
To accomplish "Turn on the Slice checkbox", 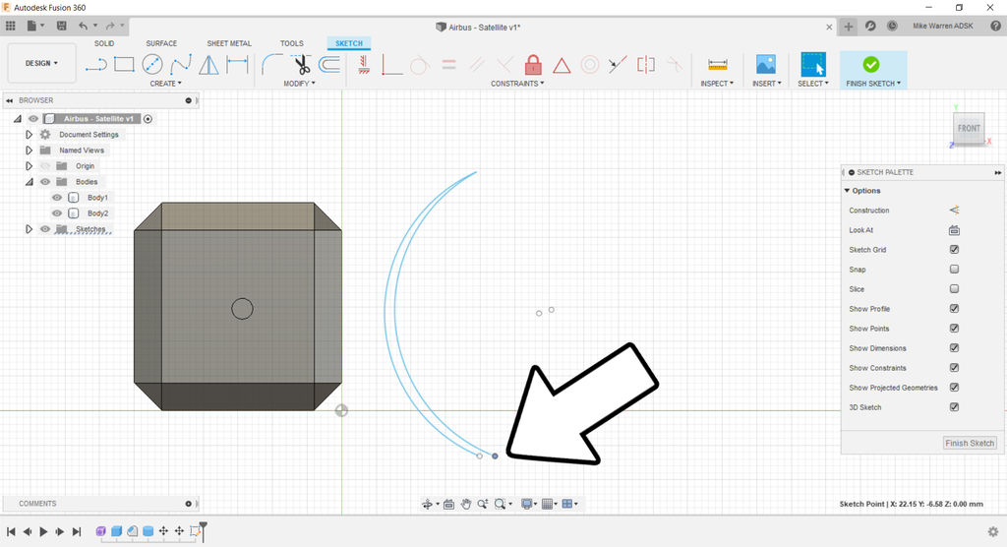I will pos(954,289).
